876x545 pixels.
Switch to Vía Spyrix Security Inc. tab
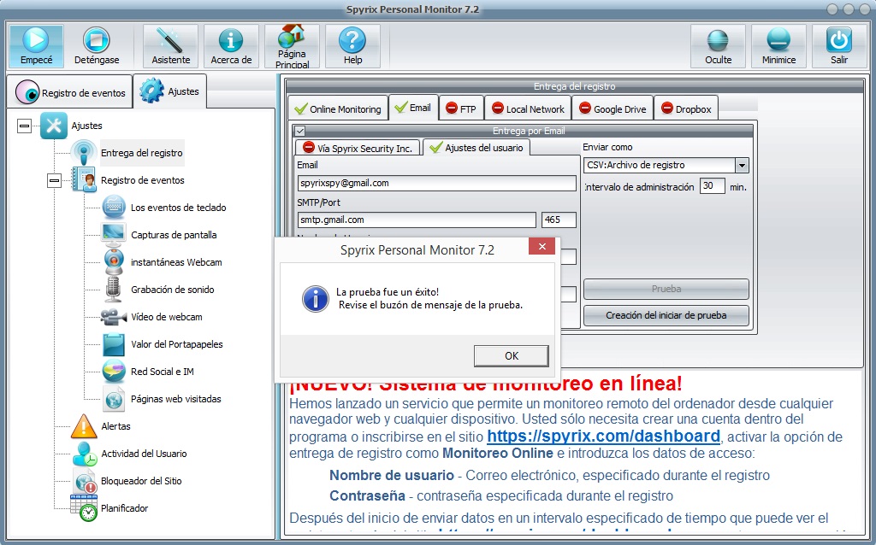358,148
